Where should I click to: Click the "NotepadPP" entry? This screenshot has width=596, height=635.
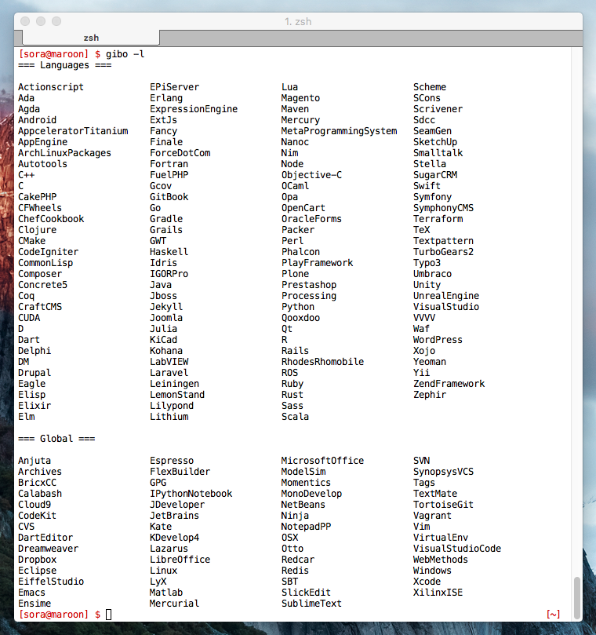click(307, 527)
